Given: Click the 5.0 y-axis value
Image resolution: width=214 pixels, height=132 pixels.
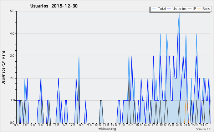Looking at the screenshot, I should coord(12,11).
